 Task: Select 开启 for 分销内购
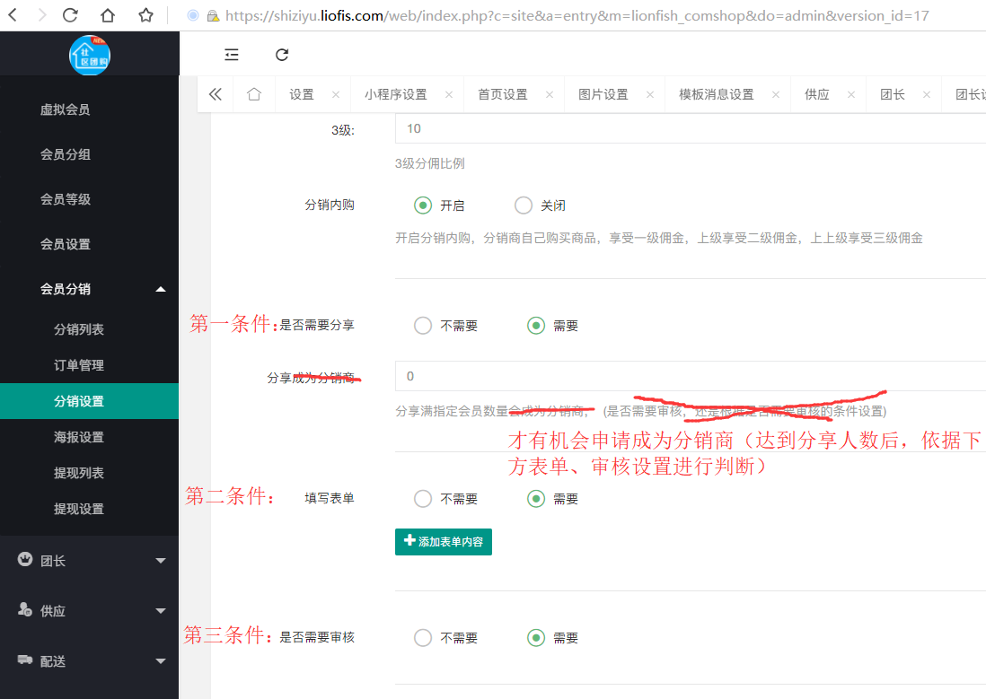[423, 205]
